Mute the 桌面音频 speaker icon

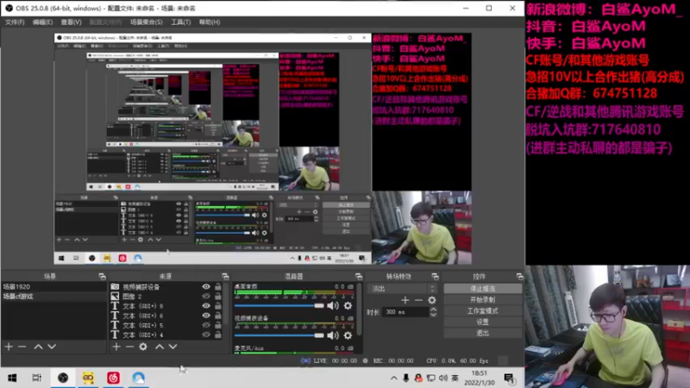click(x=333, y=306)
